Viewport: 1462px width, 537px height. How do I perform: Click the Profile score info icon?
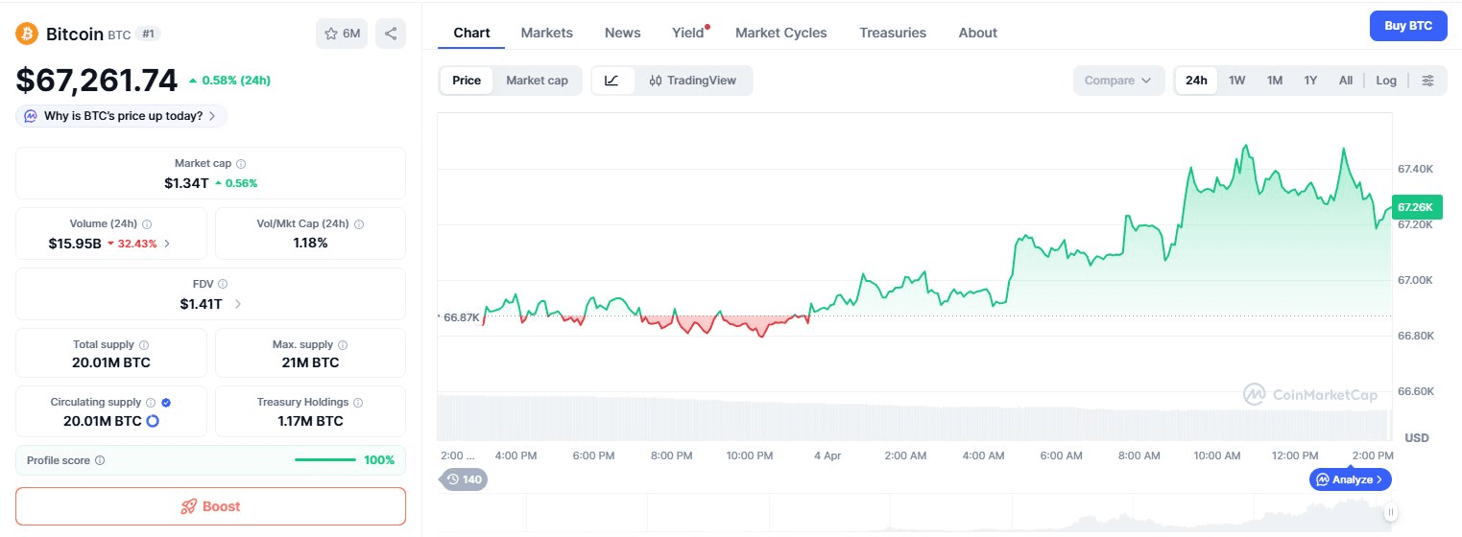click(100, 460)
